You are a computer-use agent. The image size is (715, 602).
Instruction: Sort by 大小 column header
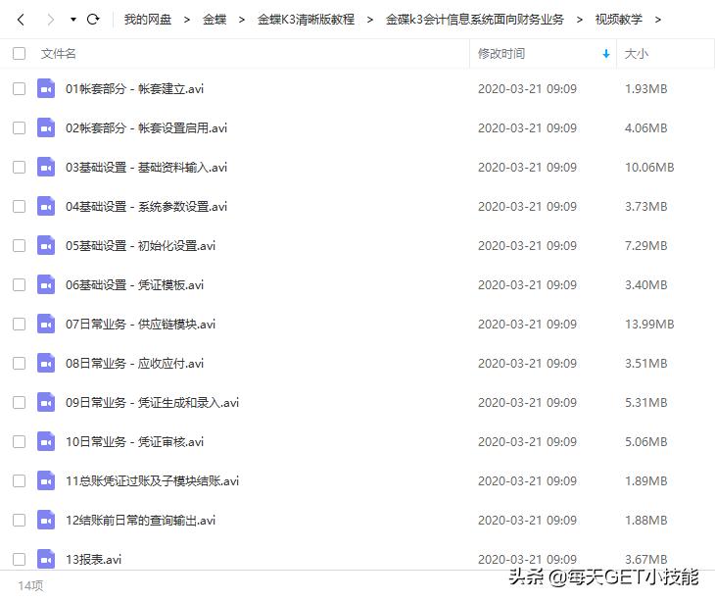636,53
